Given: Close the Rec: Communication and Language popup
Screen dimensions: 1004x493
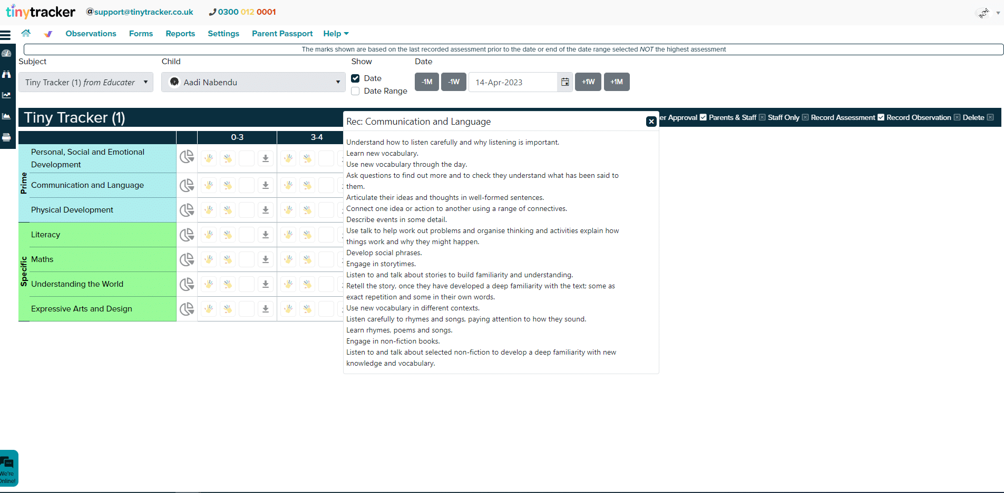Looking at the screenshot, I should [651, 122].
